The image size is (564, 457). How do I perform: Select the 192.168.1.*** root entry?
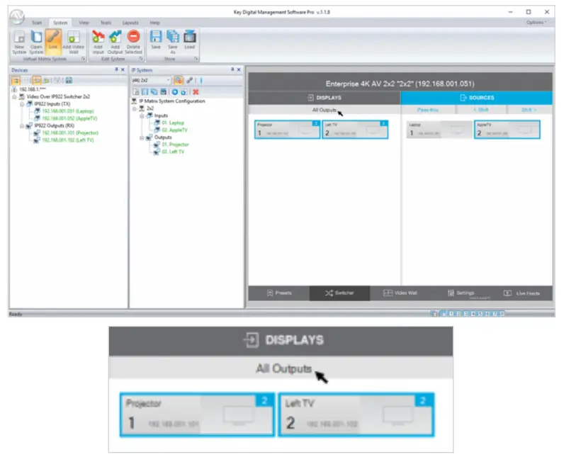[x=33, y=89]
